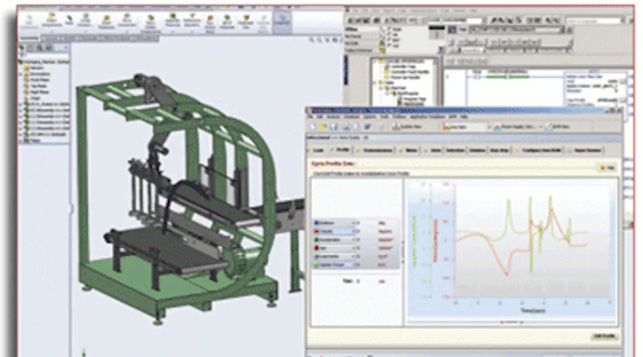Click the Jerk color swatch in the profile list
Screen dimensions: 643x357
click(x=316, y=248)
